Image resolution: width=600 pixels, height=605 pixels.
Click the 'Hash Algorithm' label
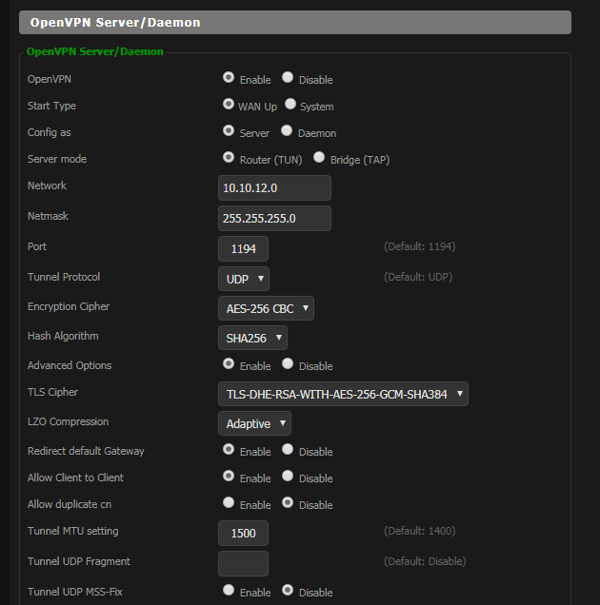[x=63, y=336]
